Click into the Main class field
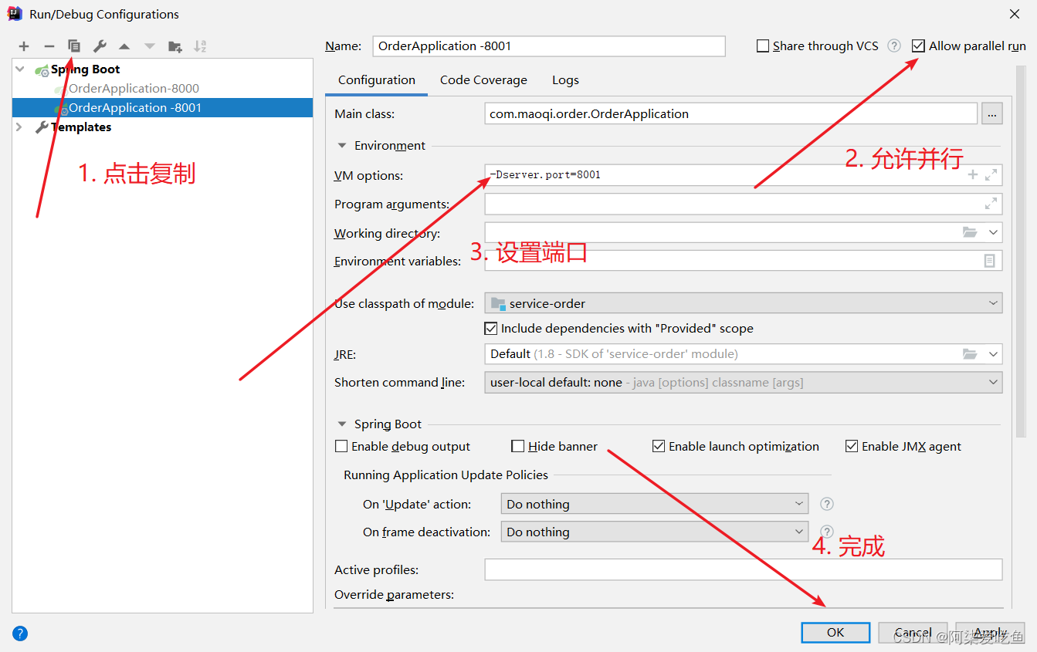The image size is (1037, 652). (731, 114)
